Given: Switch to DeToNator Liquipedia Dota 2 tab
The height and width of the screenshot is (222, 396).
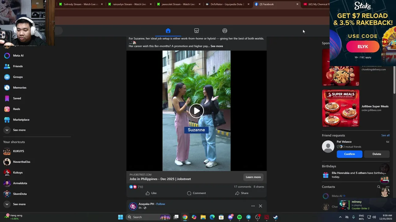Looking at the screenshot, I should 228,4.
